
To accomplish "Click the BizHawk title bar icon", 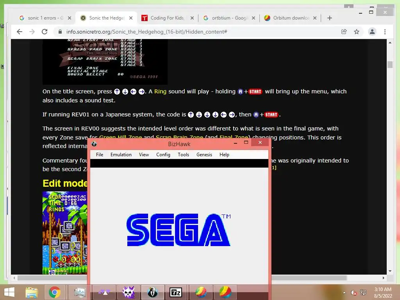I will point(94,144).
